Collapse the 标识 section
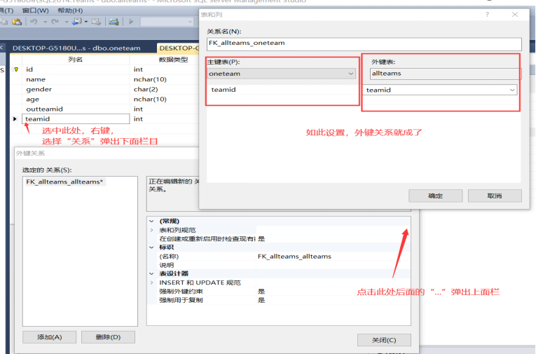Viewport: 536px width, 354px height. point(152,247)
